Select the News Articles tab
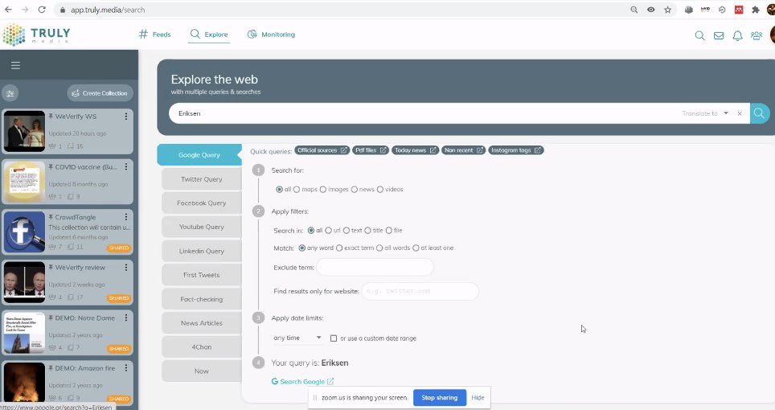This screenshot has height=410, width=775. tap(201, 323)
